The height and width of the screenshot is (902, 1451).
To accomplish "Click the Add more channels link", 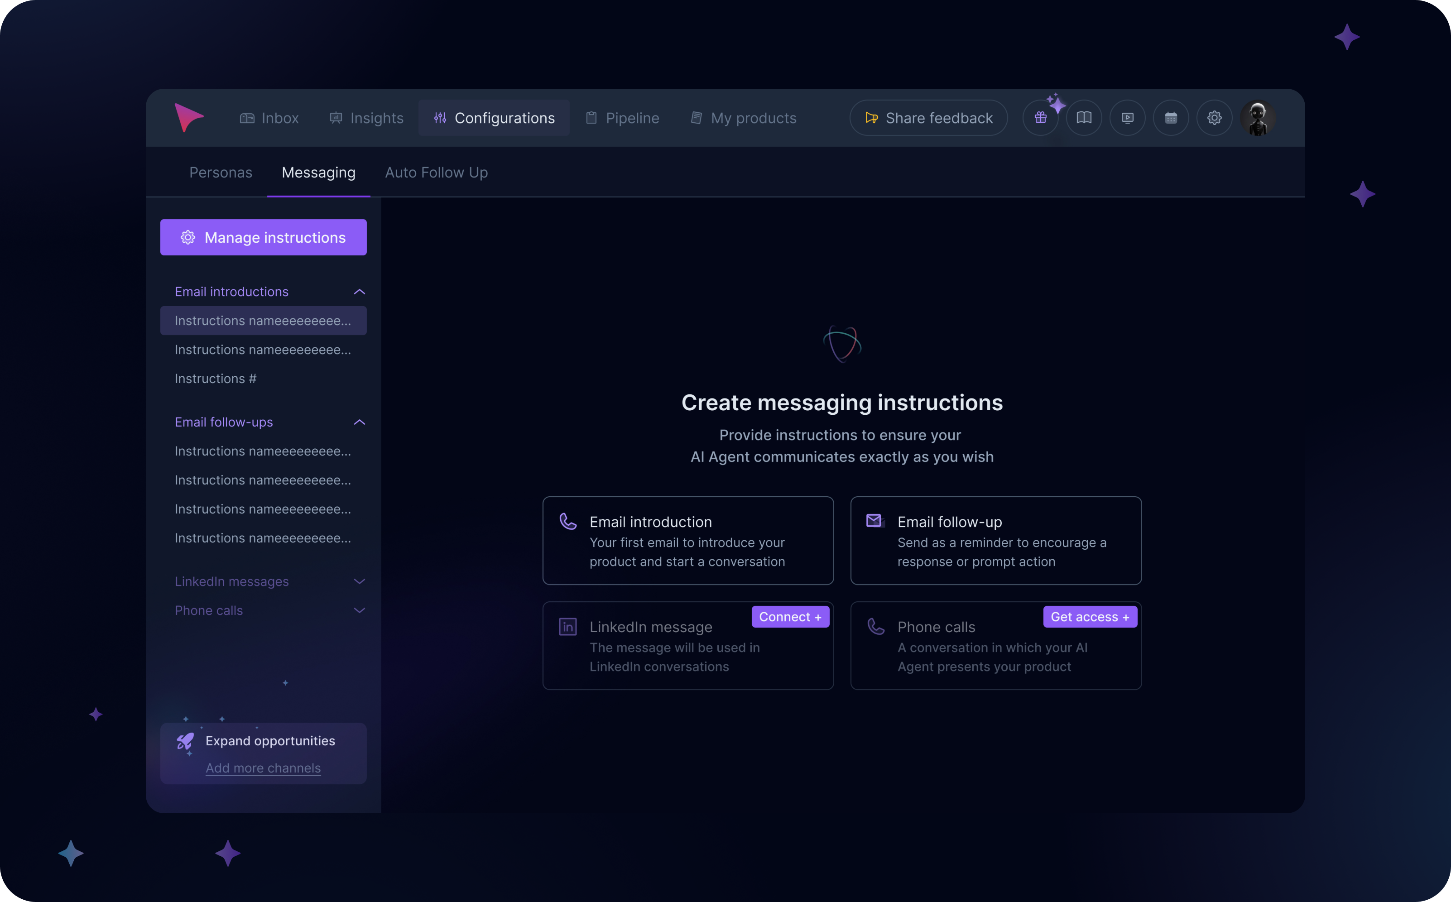I will (x=263, y=768).
